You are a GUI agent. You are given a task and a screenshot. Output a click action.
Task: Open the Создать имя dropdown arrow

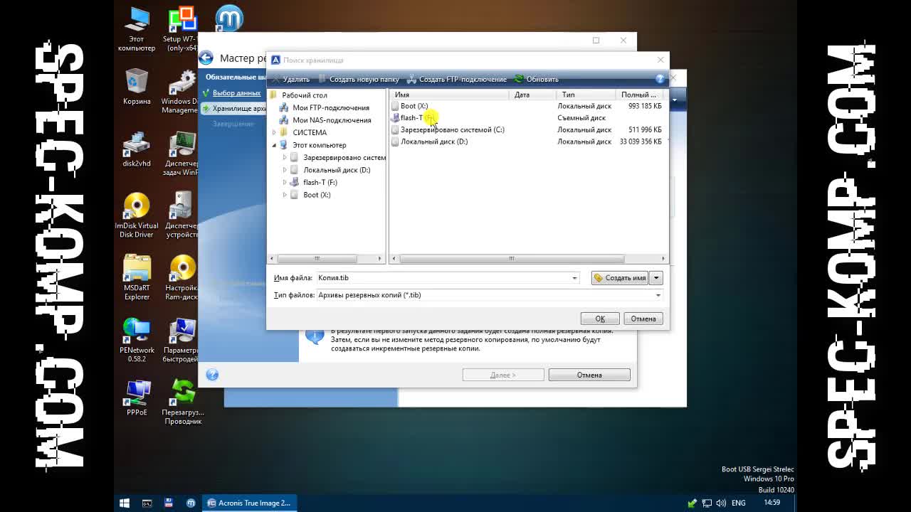coord(656,278)
